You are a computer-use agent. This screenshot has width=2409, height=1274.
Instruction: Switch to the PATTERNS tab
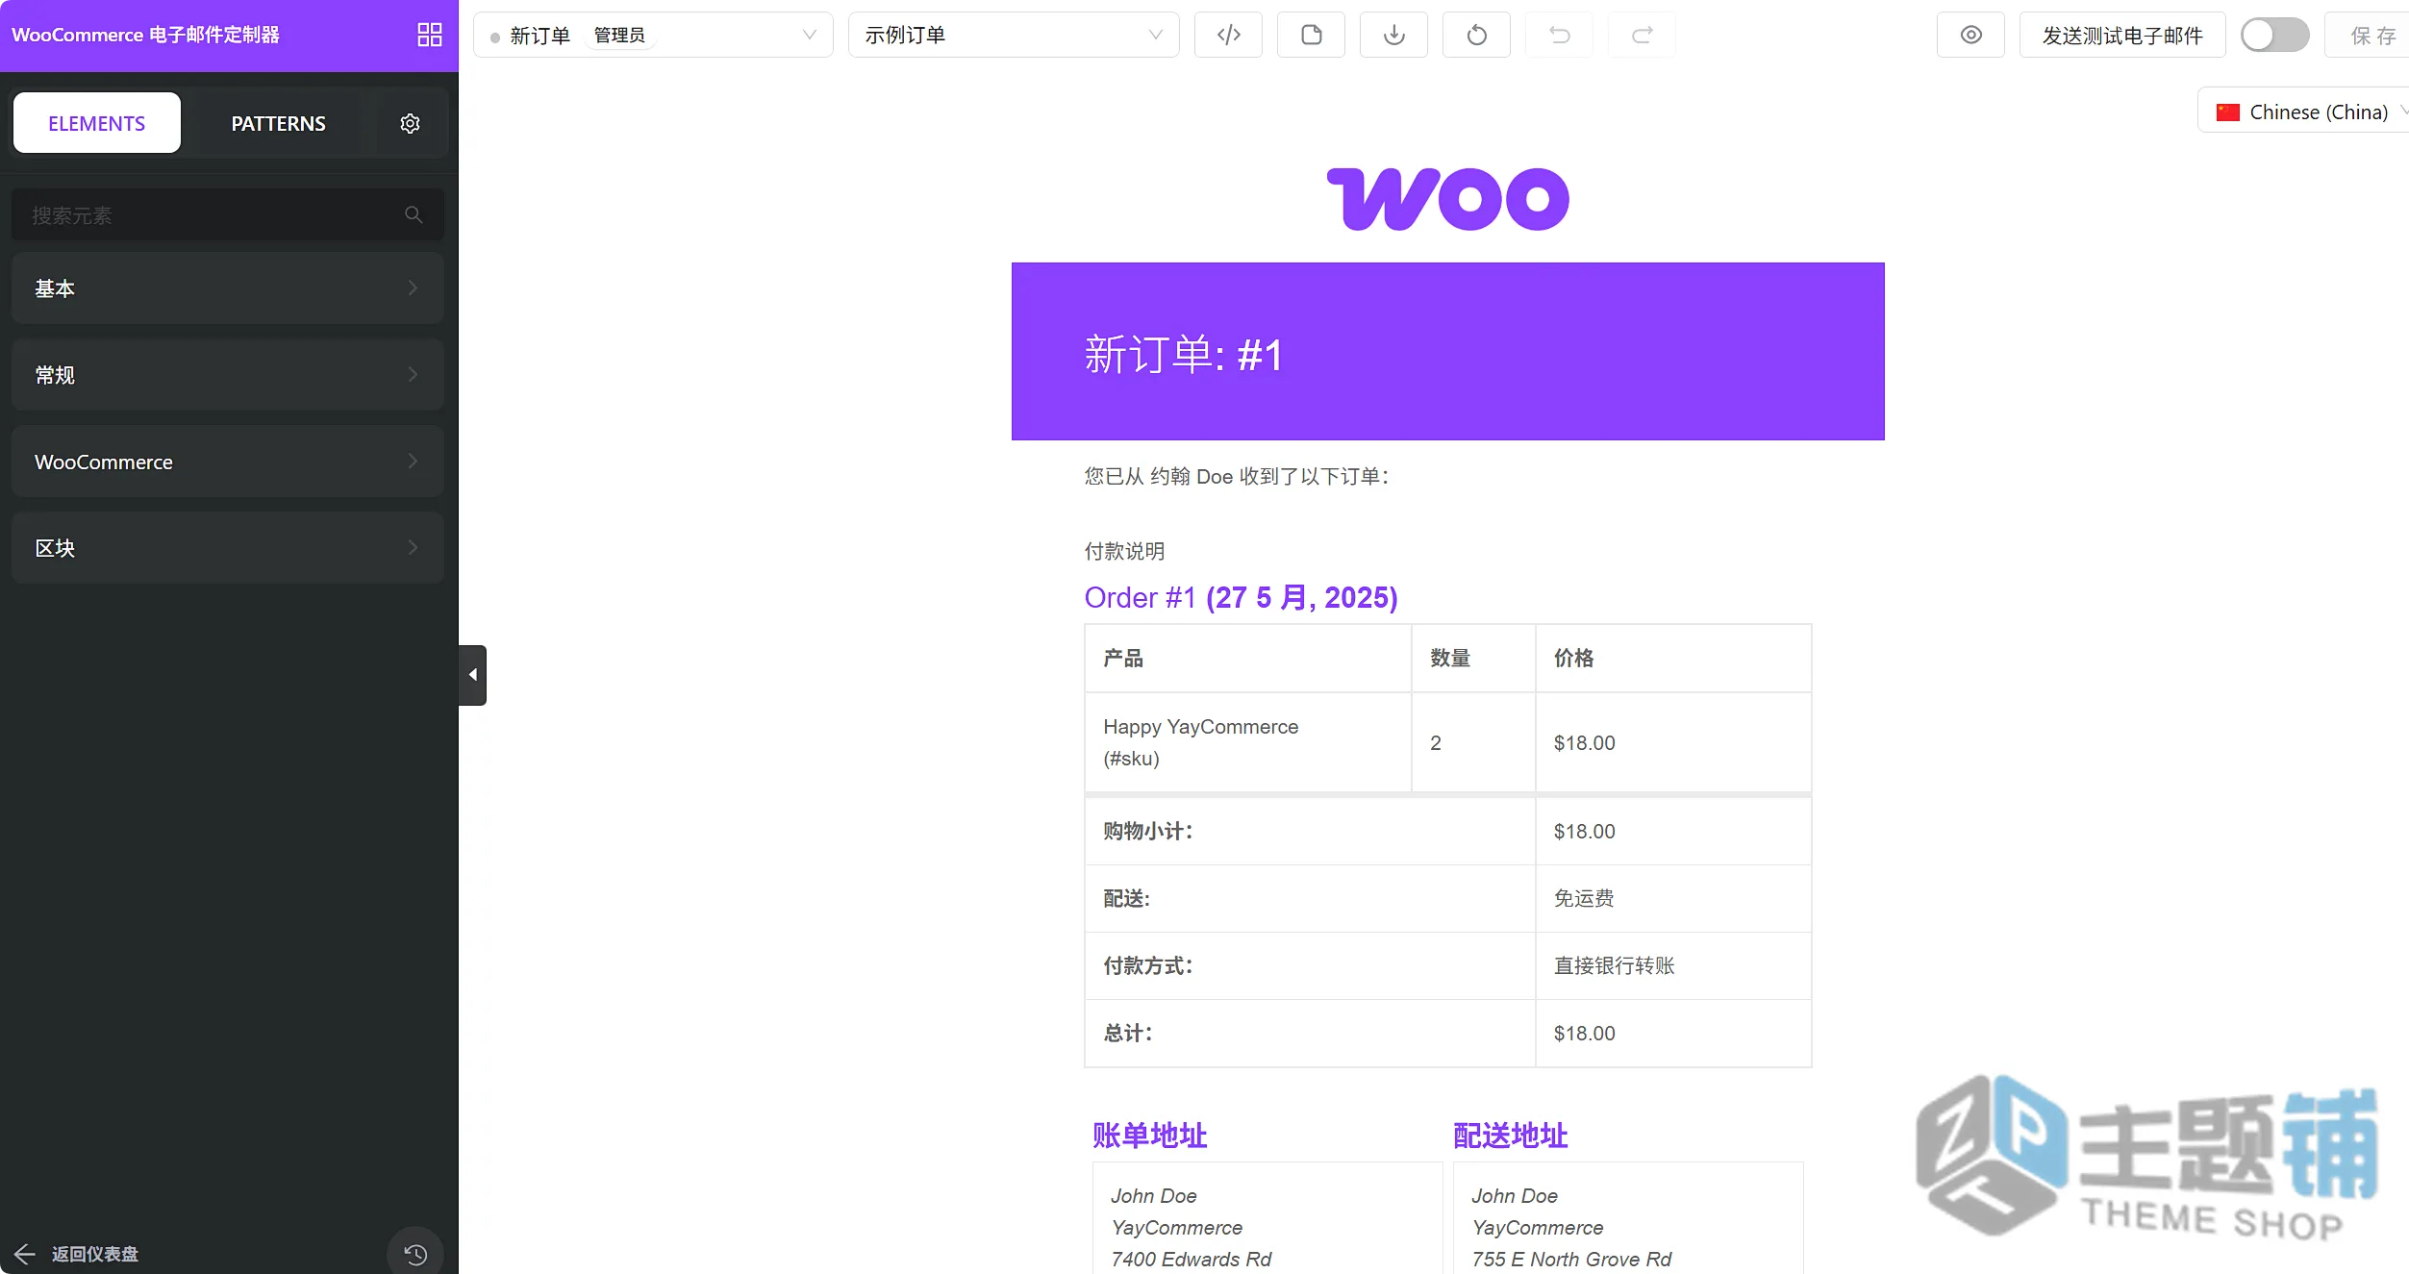click(278, 123)
